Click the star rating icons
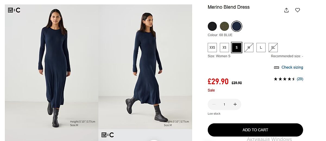 [284, 79]
